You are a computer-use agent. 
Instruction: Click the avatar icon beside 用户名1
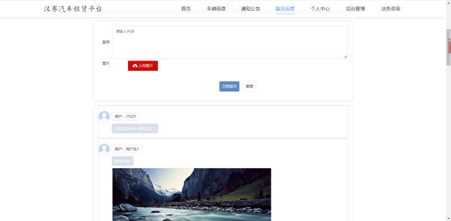pyautogui.click(x=104, y=149)
